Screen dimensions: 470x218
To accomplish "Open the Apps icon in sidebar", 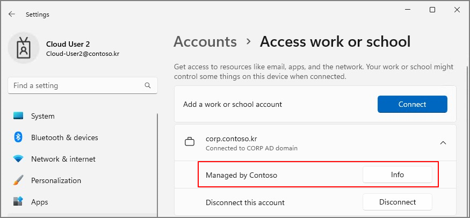I will 18,201.
